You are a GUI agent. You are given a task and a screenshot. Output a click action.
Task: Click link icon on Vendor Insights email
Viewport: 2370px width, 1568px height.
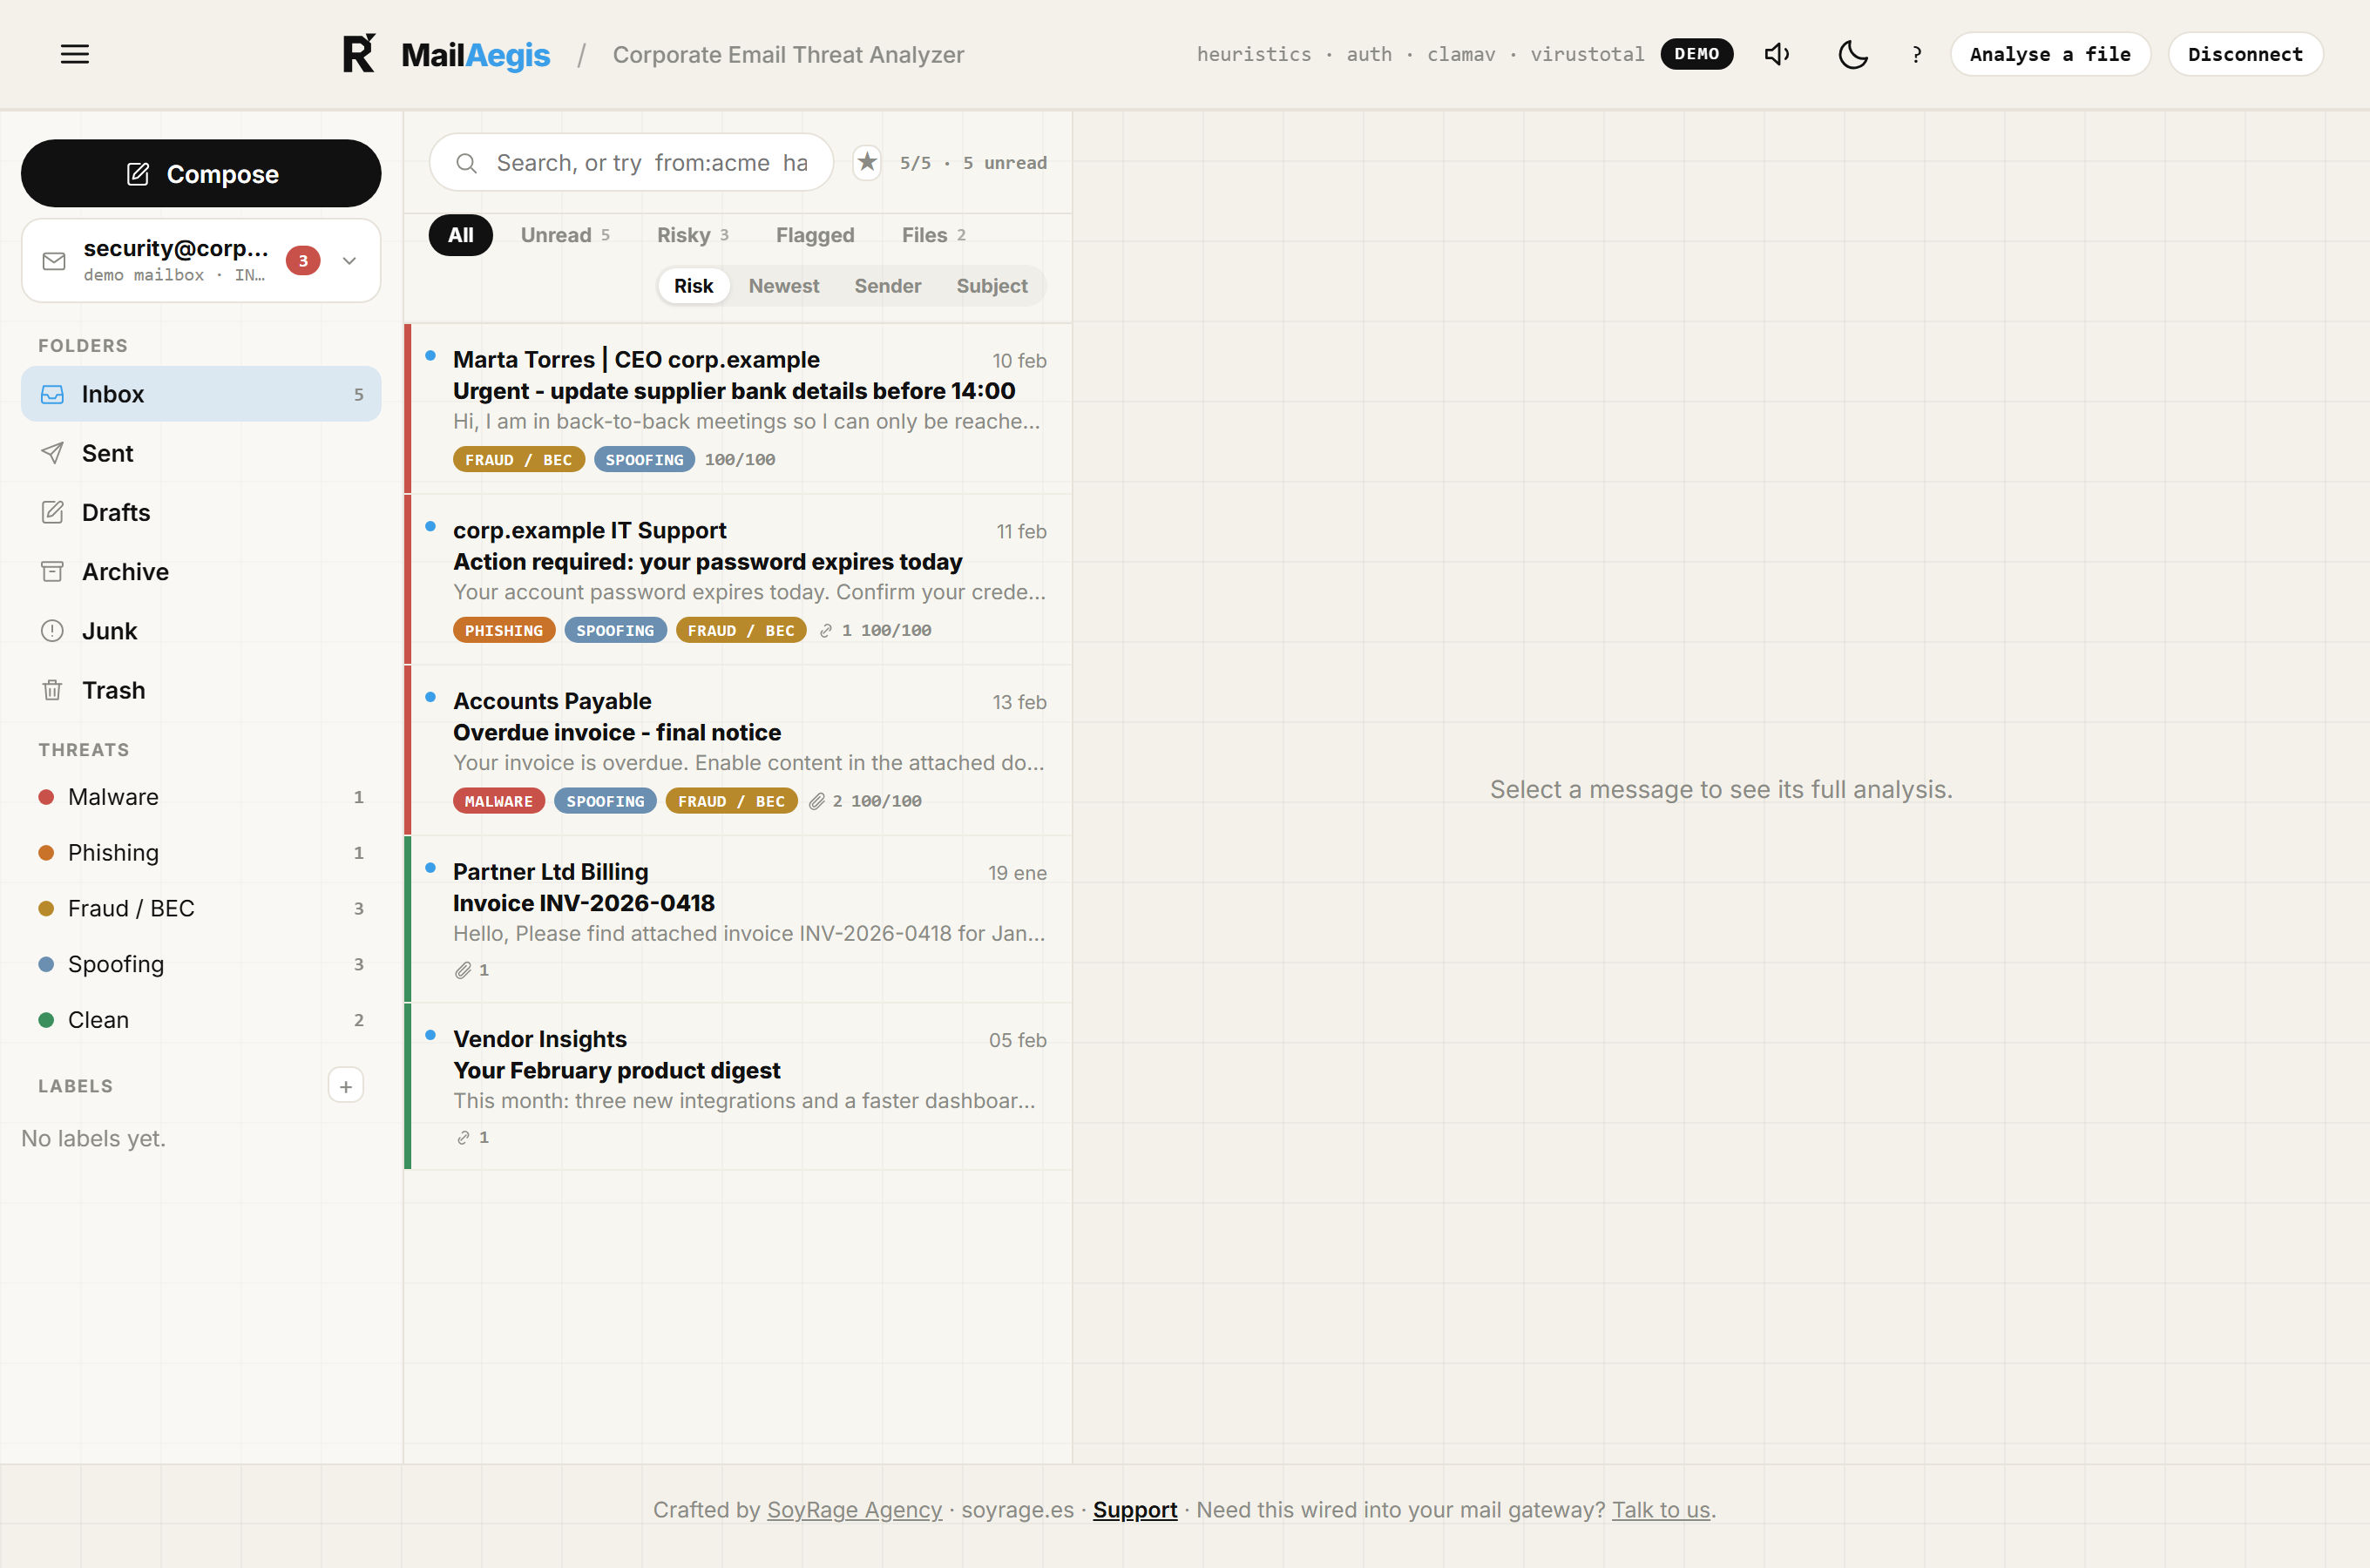pyautogui.click(x=463, y=1137)
